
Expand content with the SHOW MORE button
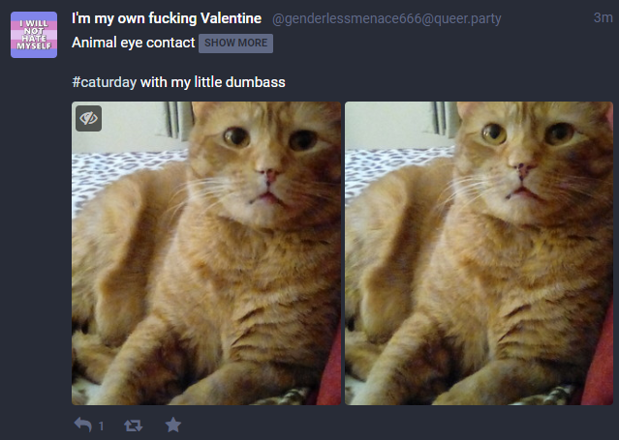(235, 43)
